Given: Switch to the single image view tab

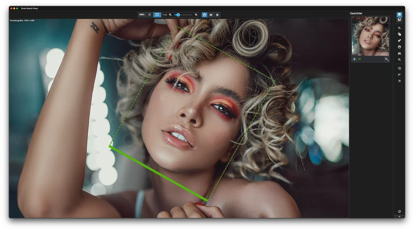Looking at the screenshot, I should coord(399,15).
